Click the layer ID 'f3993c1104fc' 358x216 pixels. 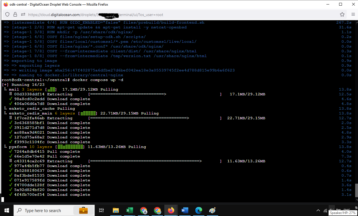point(29,142)
